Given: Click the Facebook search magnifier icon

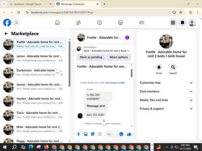Looking at the screenshot, I should click(x=17, y=23).
